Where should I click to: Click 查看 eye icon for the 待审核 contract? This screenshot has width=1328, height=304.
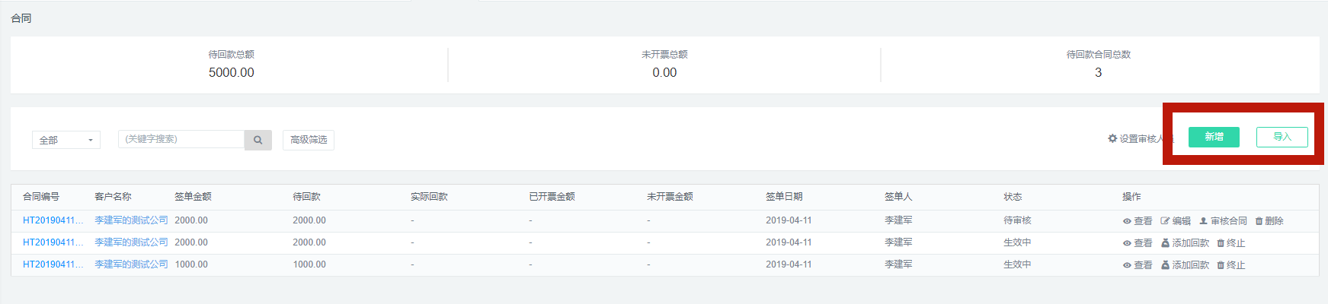pos(1137,221)
